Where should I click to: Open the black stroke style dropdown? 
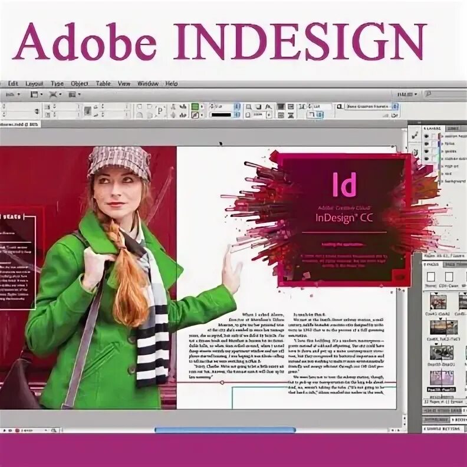(x=223, y=114)
